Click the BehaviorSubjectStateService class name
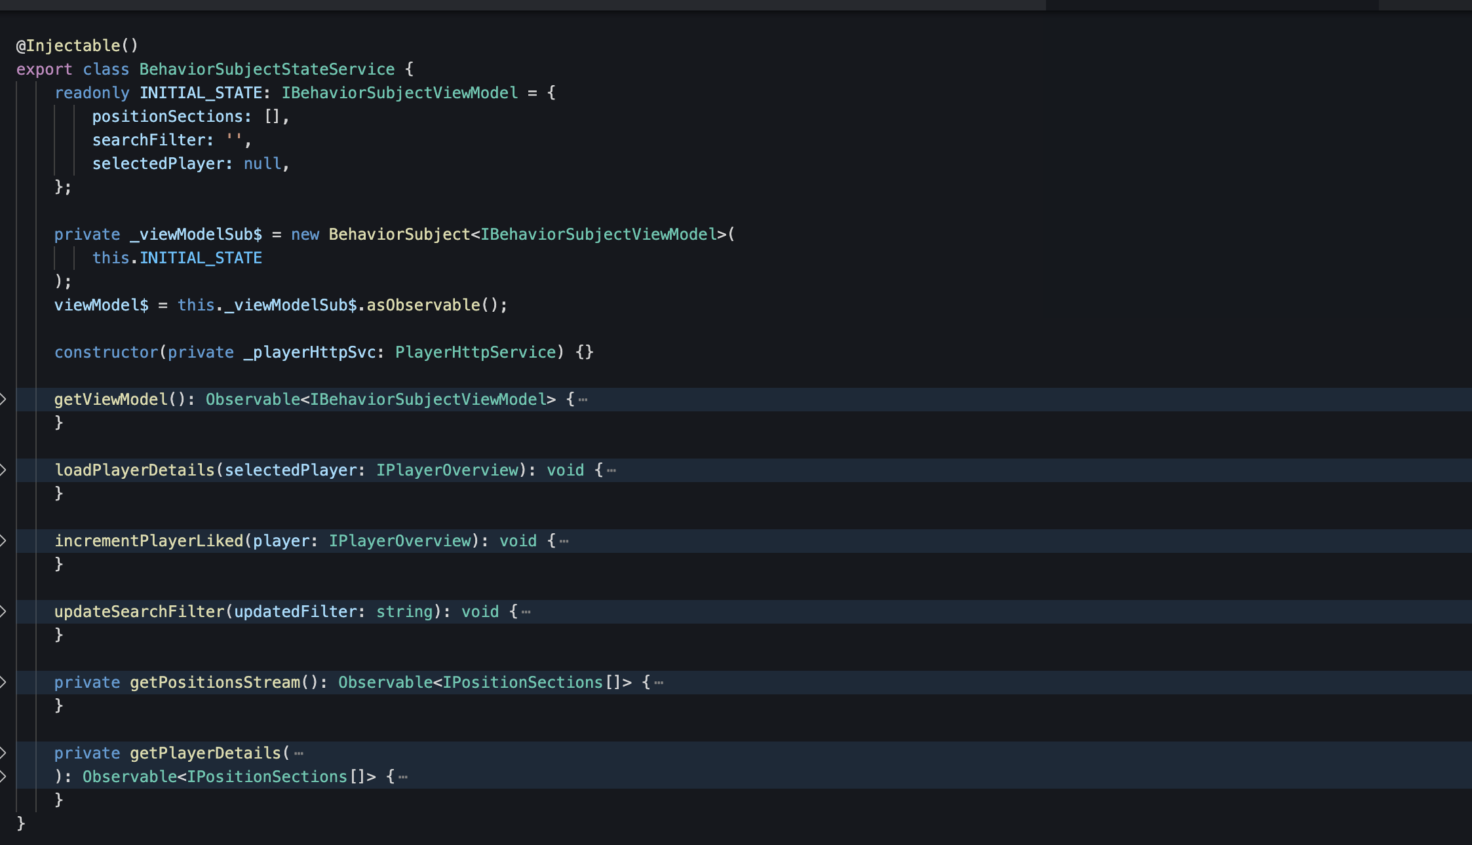Screen dimensions: 1472x845 click(x=267, y=69)
